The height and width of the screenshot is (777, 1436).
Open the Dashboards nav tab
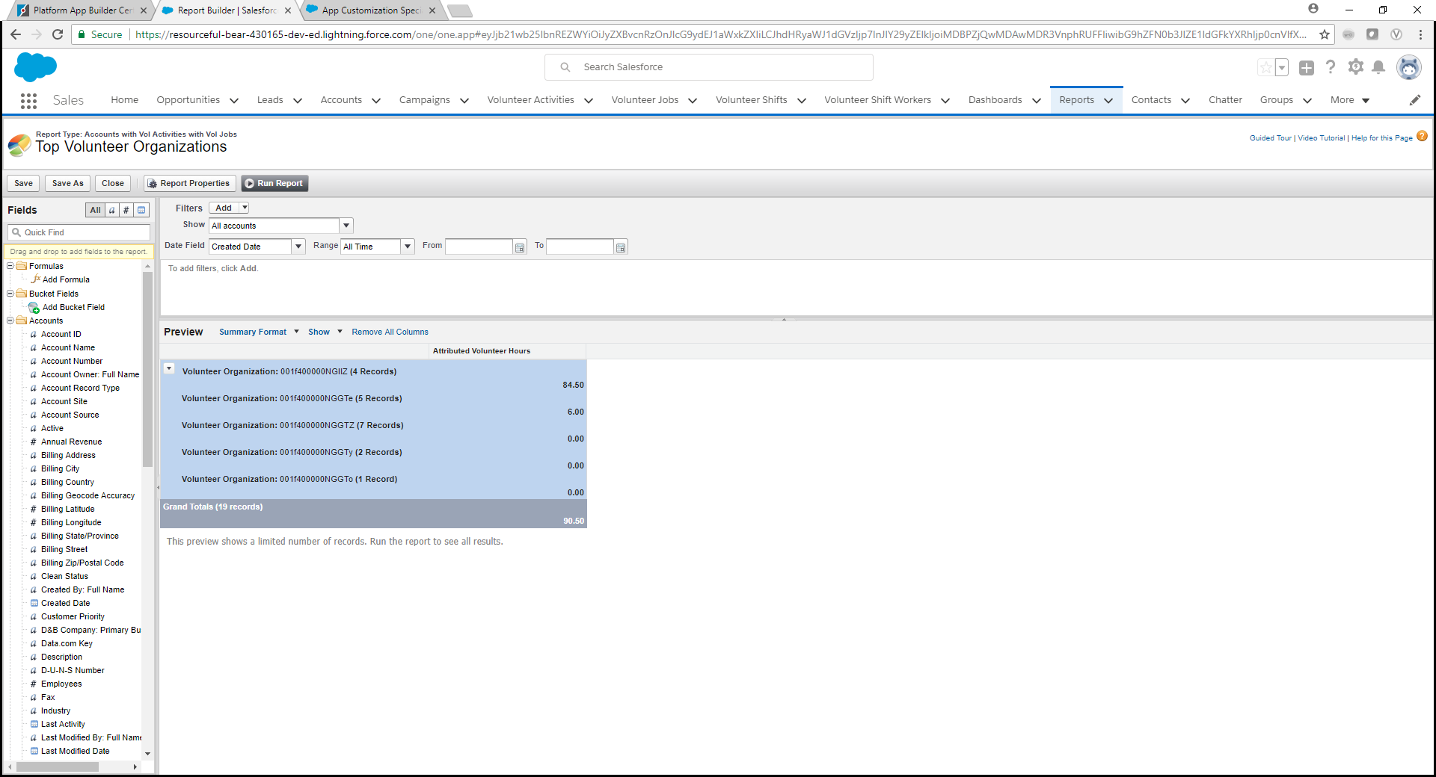pyautogui.click(x=995, y=100)
